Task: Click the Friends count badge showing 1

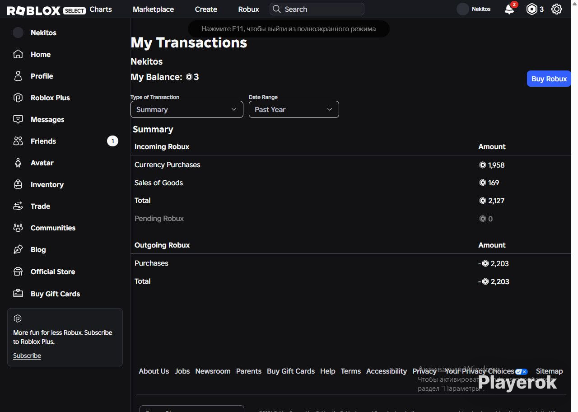Action: pyautogui.click(x=112, y=141)
